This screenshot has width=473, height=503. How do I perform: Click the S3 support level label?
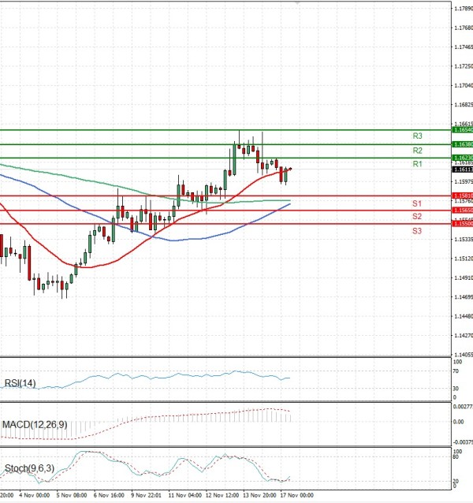click(417, 230)
